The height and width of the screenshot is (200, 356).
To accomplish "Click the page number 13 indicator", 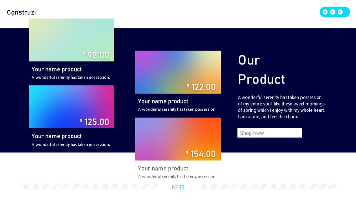I will 178,187.
